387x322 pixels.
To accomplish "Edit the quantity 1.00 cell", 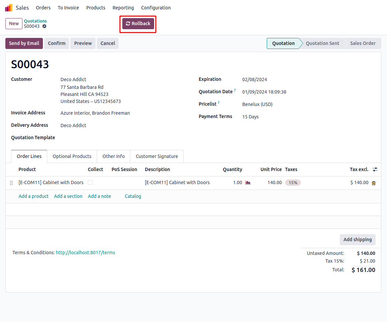I will [238, 182].
